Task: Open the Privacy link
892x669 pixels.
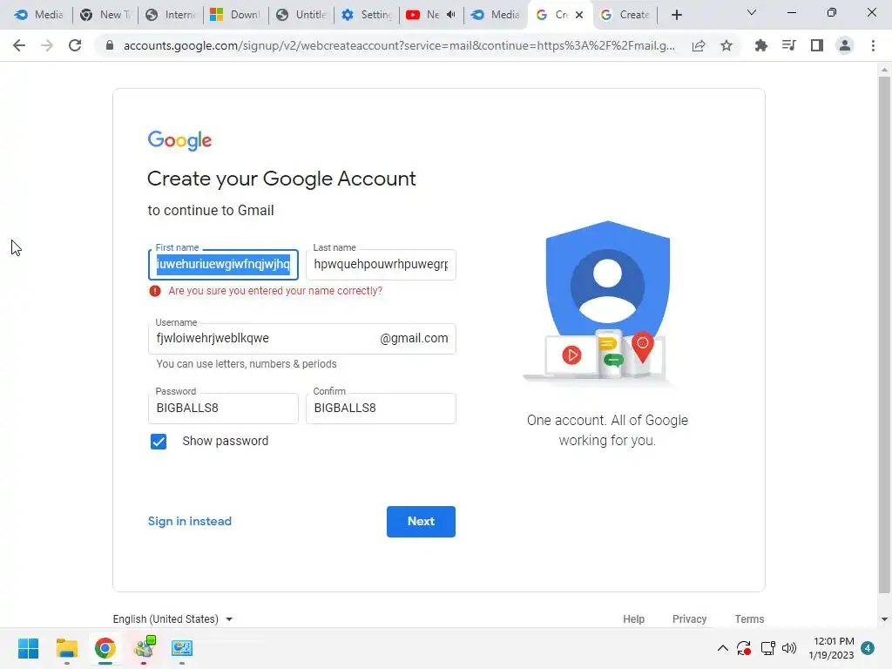Action: point(690,619)
